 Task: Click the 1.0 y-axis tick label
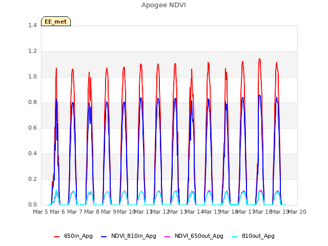pyautogui.click(x=32, y=76)
